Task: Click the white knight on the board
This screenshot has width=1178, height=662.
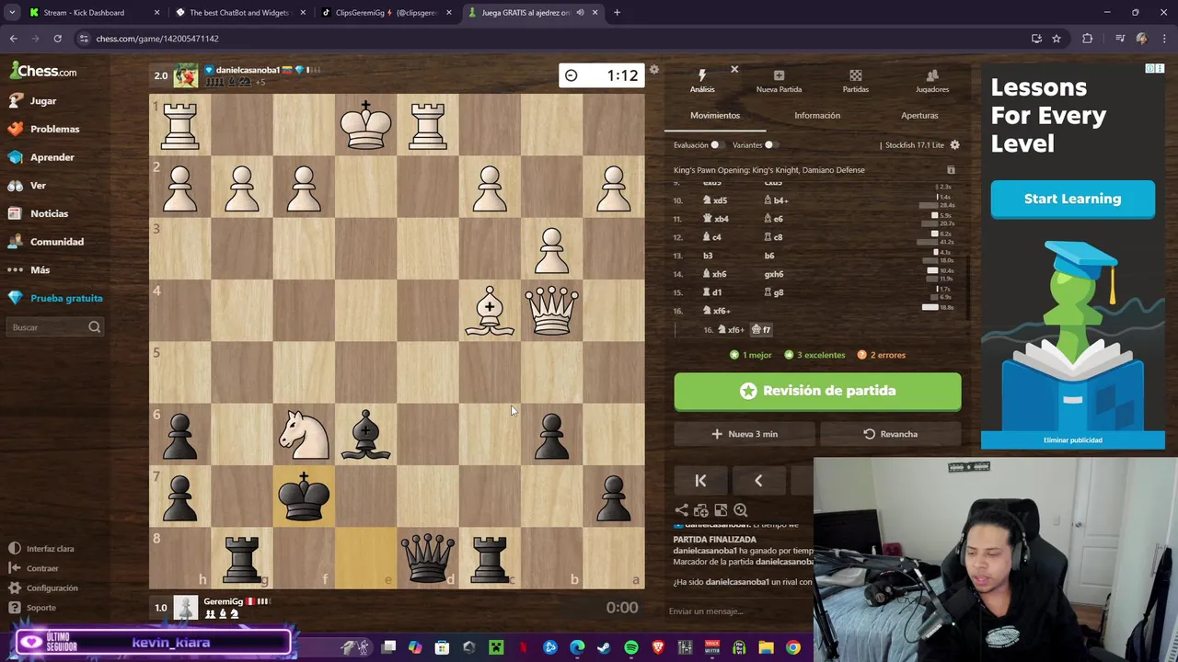Action: click(304, 434)
